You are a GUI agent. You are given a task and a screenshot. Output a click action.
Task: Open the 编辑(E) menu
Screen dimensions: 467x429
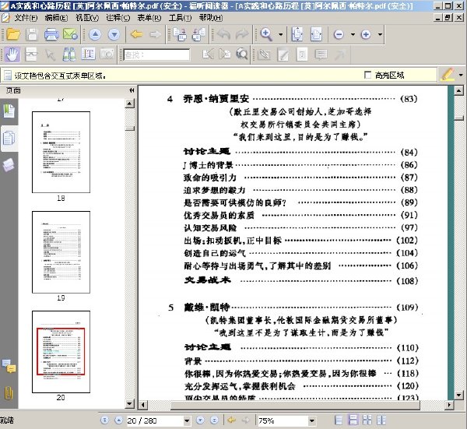click(x=56, y=18)
